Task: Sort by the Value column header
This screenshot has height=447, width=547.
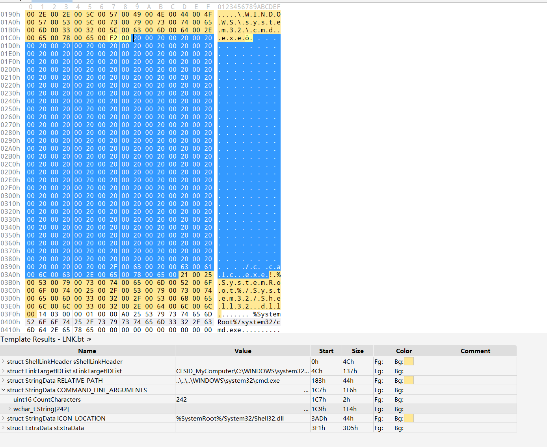Action: click(243, 351)
